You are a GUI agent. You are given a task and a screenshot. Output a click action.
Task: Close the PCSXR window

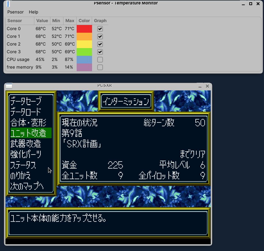point(207,86)
